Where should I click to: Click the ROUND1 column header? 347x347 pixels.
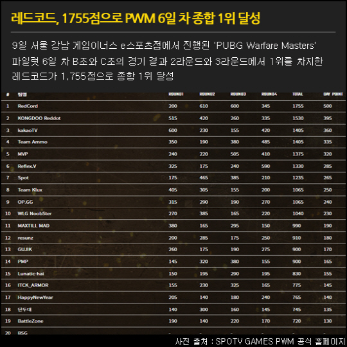[x=176, y=94]
